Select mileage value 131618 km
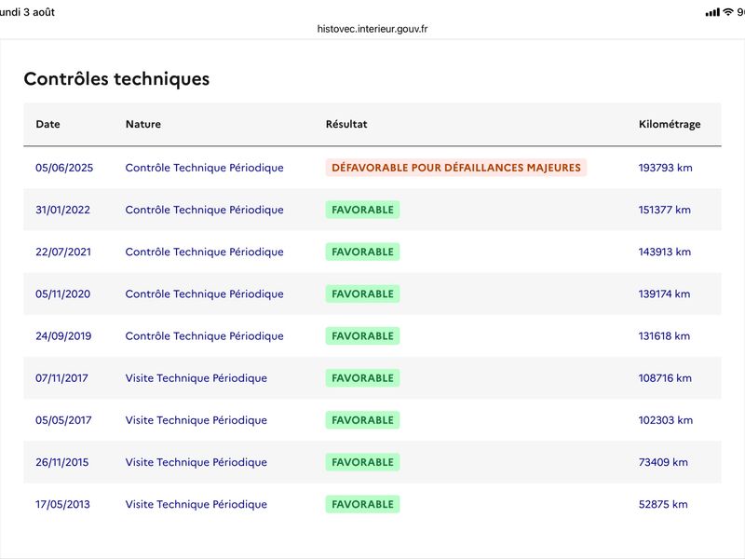Image resolution: width=745 pixels, height=559 pixels. [664, 336]
